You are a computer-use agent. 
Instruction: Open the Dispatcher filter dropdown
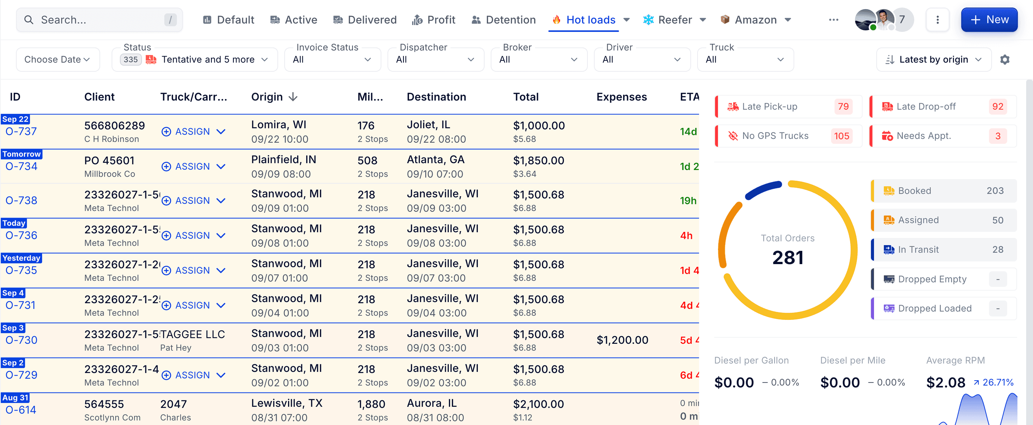pyautogui.click(x=436, y=60)
